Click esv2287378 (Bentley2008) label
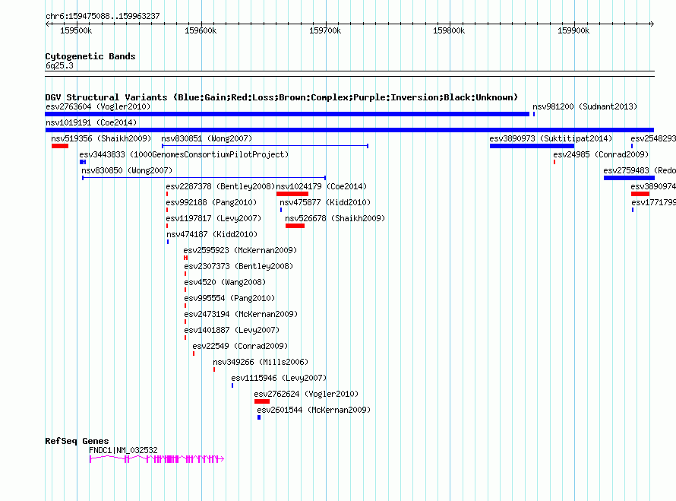 (x=220, y=186)
